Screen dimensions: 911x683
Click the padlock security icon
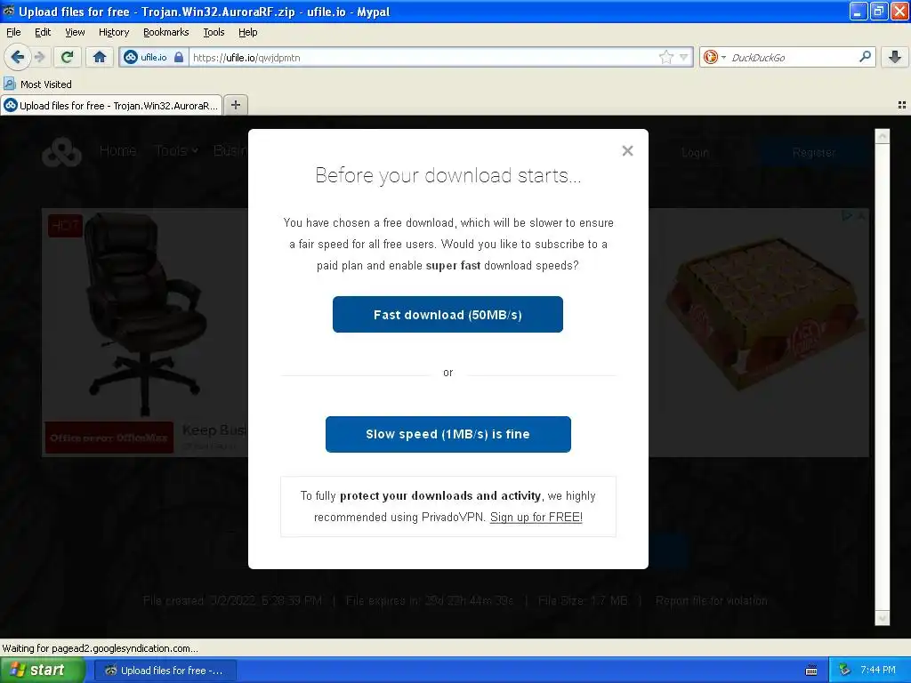click(179, 57)
